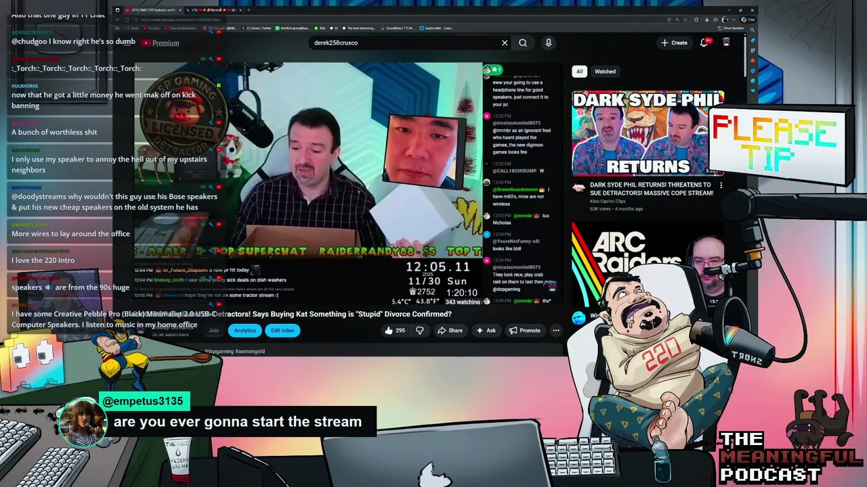Viewport: 867px width, 487px height.
Task: Open the ARC Raiders video thumbnail
Action: click(648, 264)
